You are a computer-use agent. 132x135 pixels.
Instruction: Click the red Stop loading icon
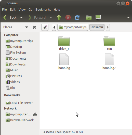coord(68,18)
